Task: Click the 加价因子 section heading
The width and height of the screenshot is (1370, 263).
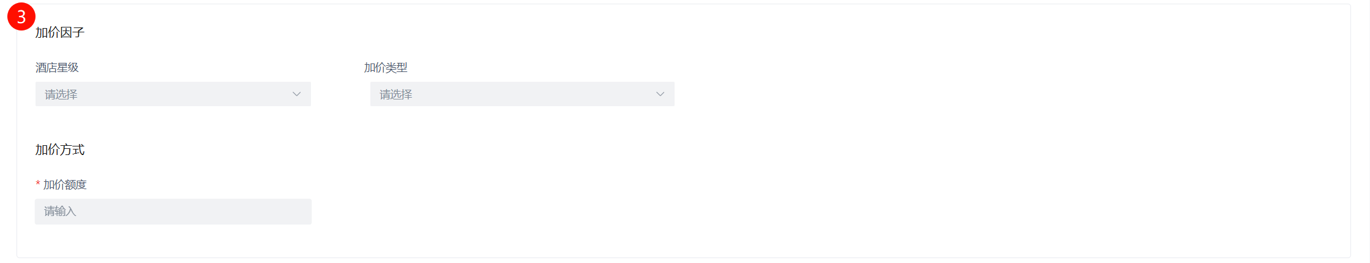Action: click(59, 32)
